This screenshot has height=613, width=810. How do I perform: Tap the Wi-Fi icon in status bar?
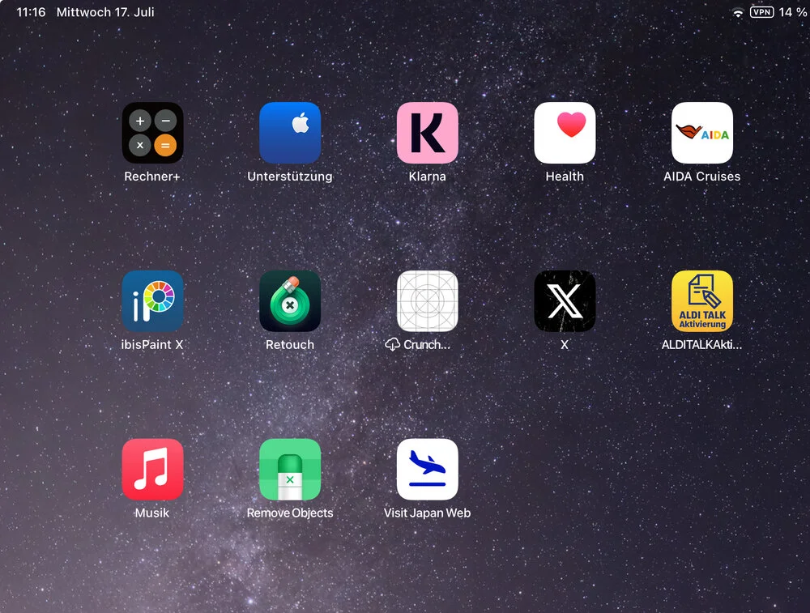(737, 13)
